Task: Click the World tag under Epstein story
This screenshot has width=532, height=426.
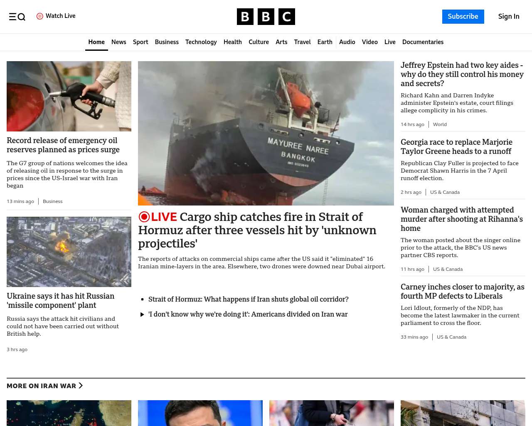Action: [440, 124]
